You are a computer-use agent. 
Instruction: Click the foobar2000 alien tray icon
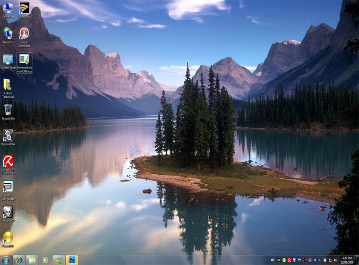click(x=294, y=260)
